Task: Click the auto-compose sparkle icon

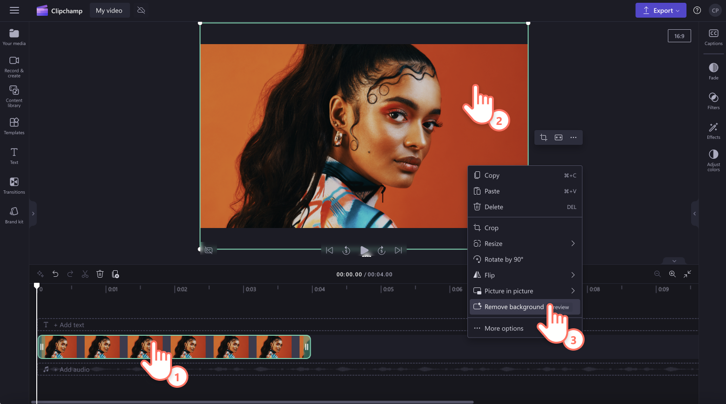Action: coord(40,274)
